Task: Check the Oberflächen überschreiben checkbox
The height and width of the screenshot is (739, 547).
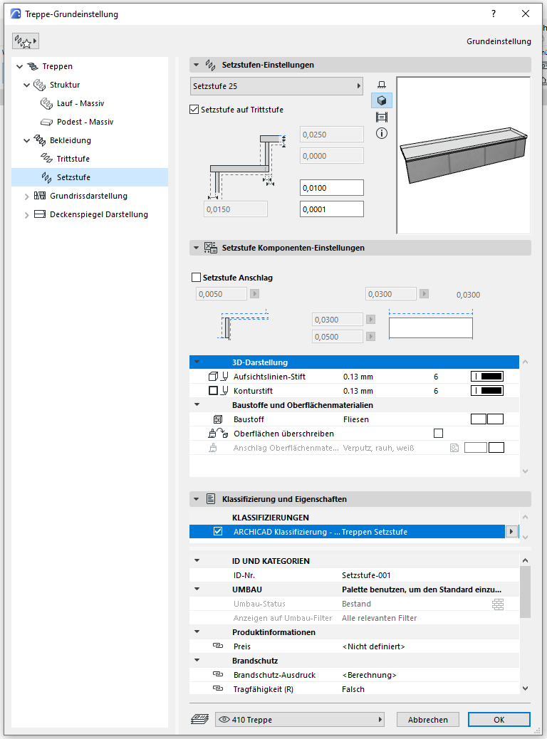Action: 438,434
